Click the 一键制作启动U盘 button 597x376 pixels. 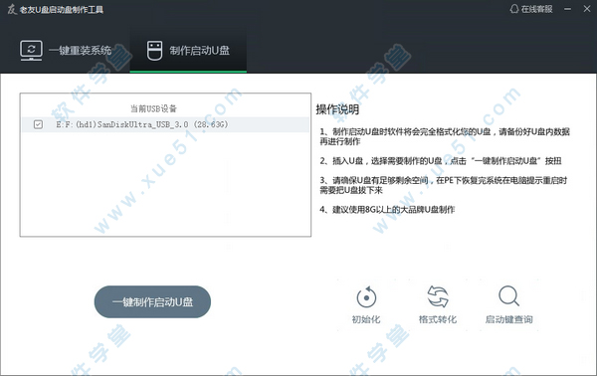click(152, 301)
